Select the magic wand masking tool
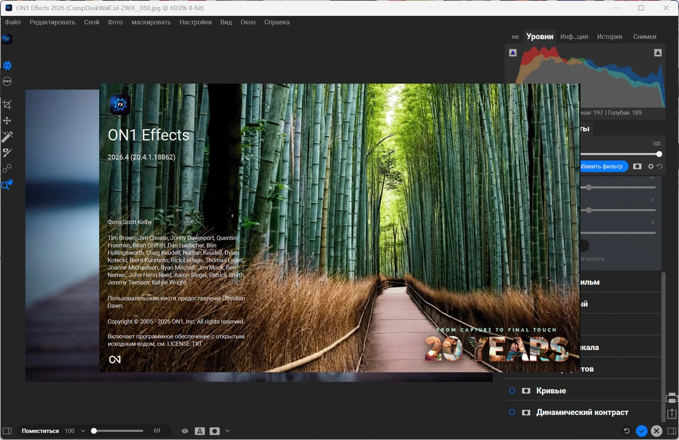The image size is (679, 440). 7,136
